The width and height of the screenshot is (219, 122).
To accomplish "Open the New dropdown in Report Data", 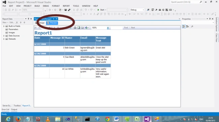I will click(x=5, y=22).
